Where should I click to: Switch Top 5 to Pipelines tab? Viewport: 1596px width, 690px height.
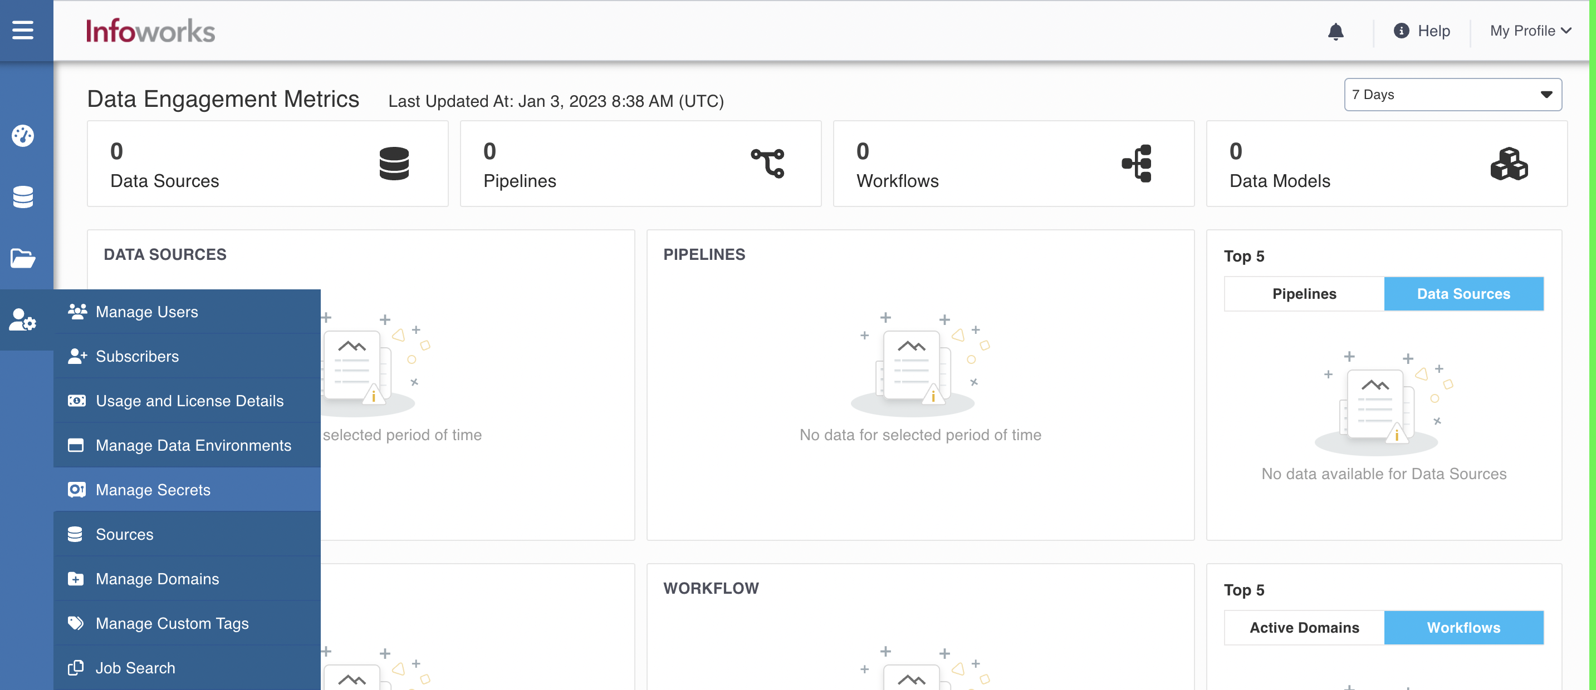click(x=1304, y=294)
